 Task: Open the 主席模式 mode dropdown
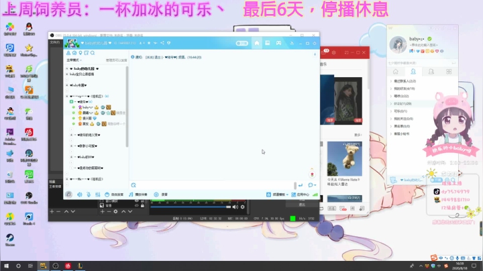click(74, 60)
